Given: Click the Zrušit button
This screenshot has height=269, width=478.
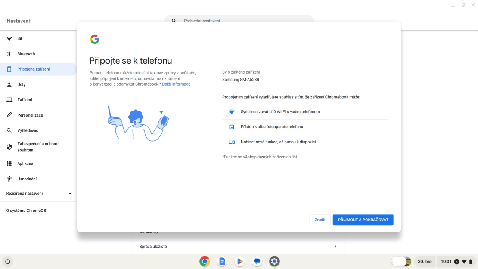Looking at the screenshot, I should point(320,220).
